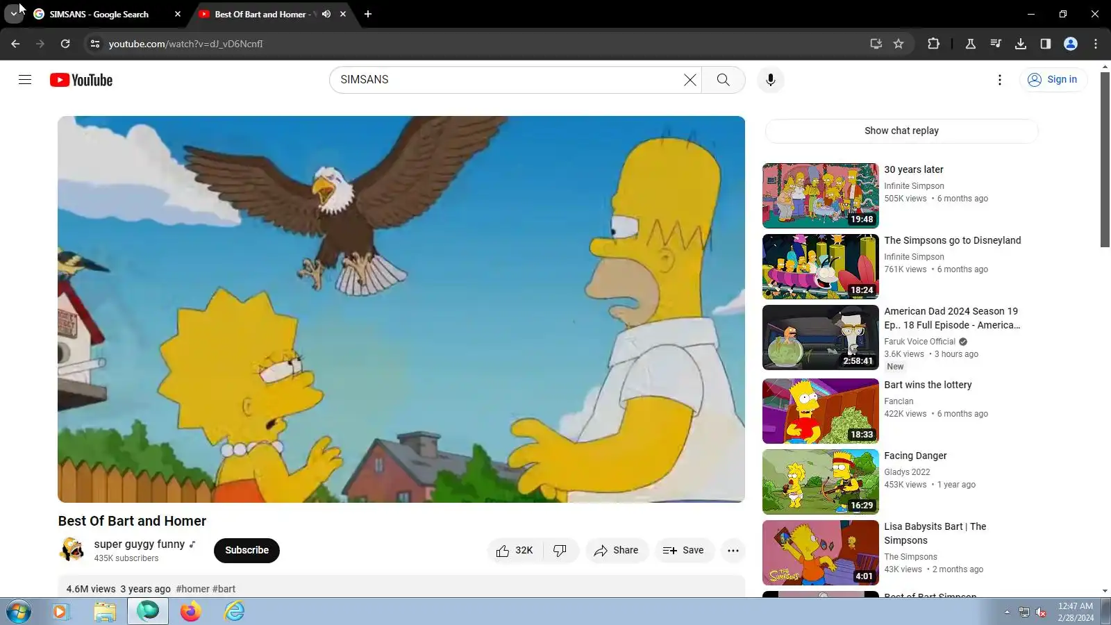Go to YouTube home via logo
Viewport: 1111px width, 625px height.
[x=81, y=80]
